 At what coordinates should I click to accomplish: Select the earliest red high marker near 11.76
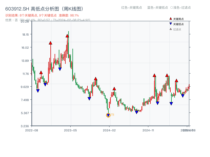pyautogui.click(x=41, y=72)
